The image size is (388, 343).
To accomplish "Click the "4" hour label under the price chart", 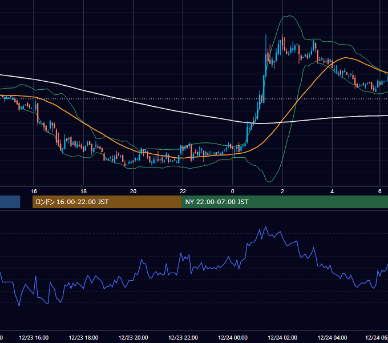I will [332, 192].
